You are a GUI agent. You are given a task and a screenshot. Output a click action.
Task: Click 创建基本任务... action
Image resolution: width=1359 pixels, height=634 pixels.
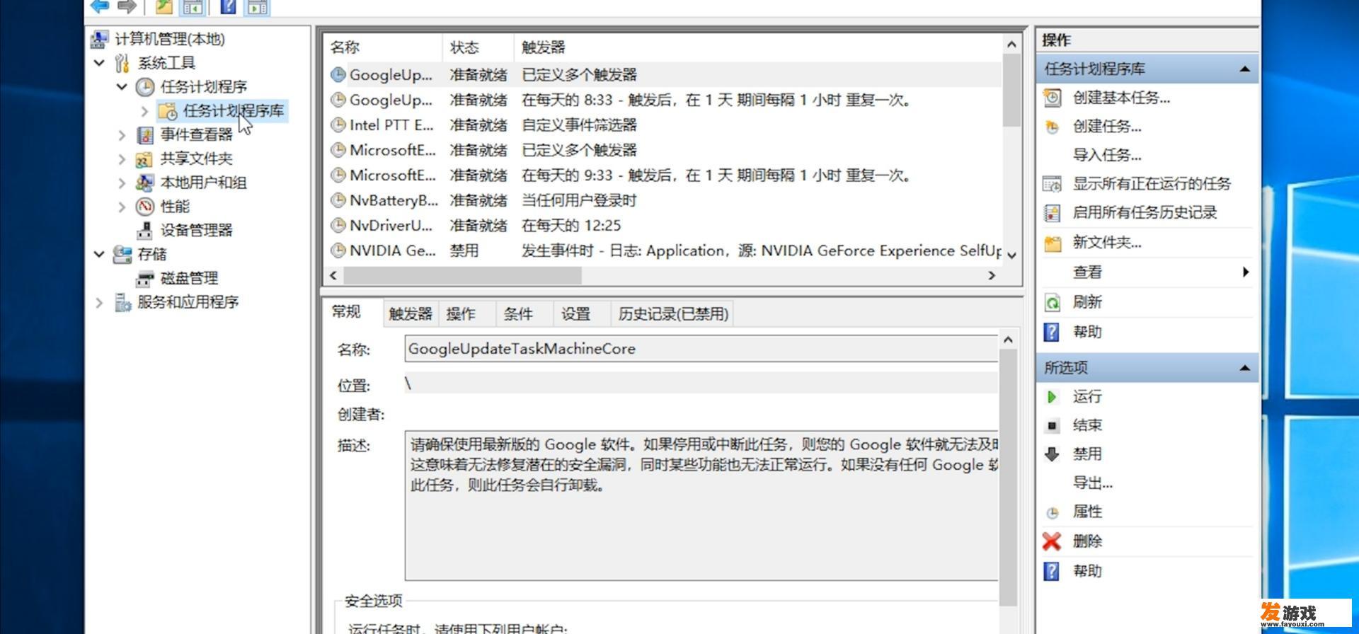pos(1121,98)
